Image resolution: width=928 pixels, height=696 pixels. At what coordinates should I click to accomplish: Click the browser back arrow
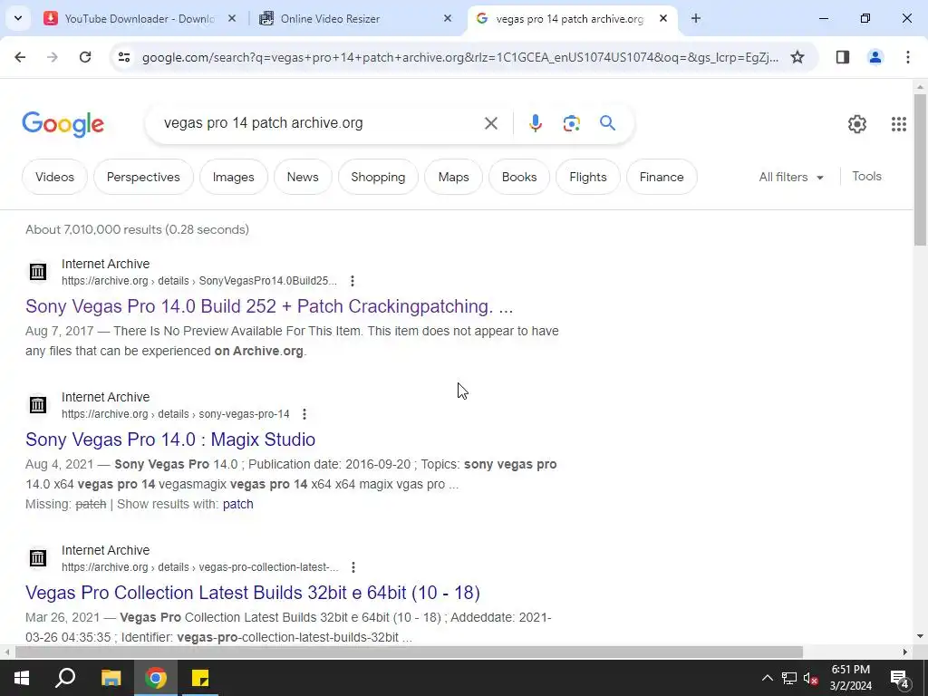coord(20,57)
